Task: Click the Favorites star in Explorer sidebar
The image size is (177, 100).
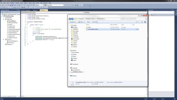Action: pyautogui.click(x=71, y=25)
